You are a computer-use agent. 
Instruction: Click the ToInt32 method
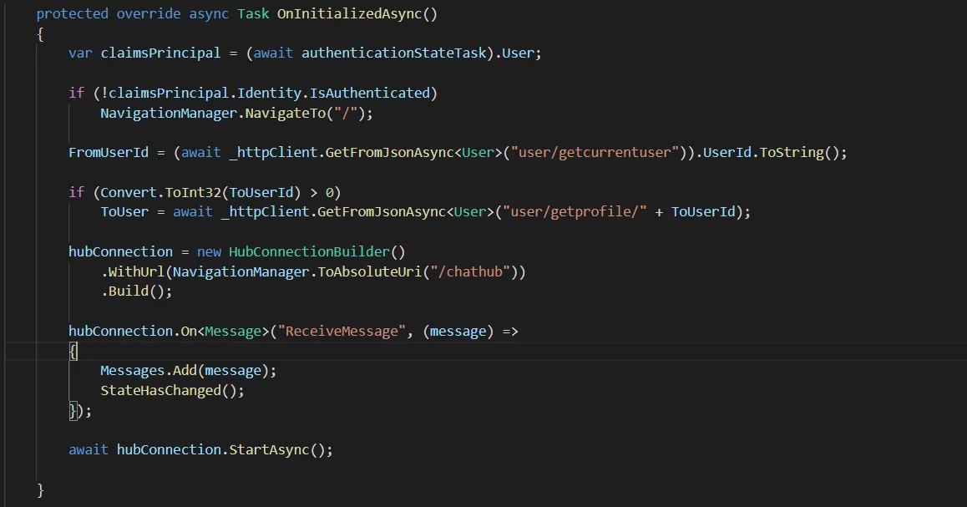click(192, 192)
